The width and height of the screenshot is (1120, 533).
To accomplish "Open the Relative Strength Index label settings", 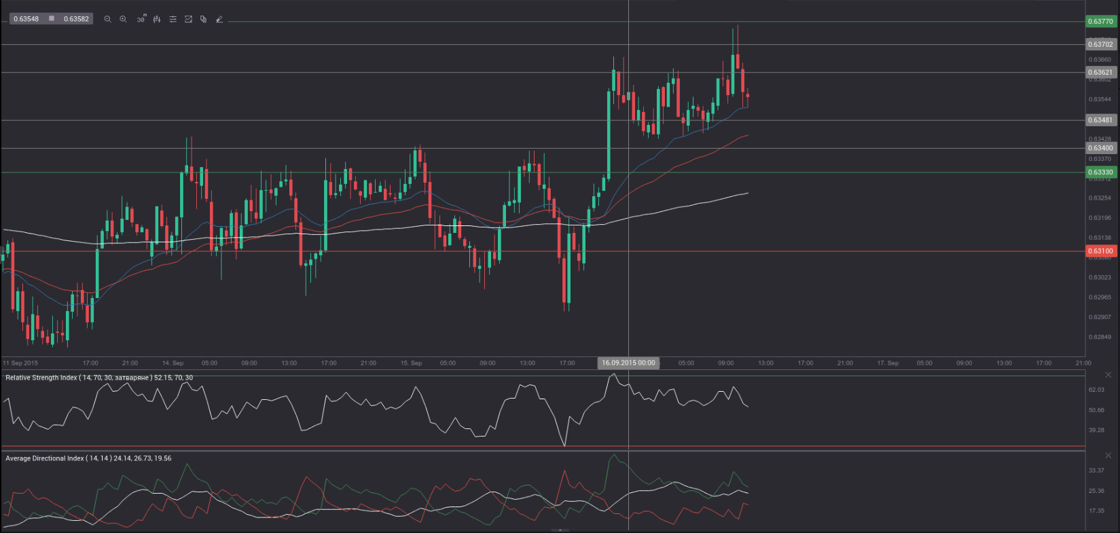I will click(98, 378).
